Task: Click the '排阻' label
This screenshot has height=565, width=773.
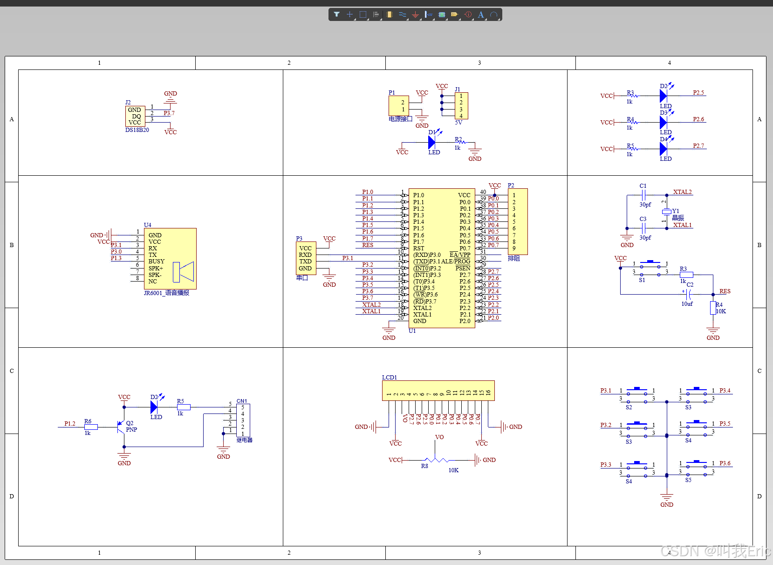Action: (x=513, y=258)
